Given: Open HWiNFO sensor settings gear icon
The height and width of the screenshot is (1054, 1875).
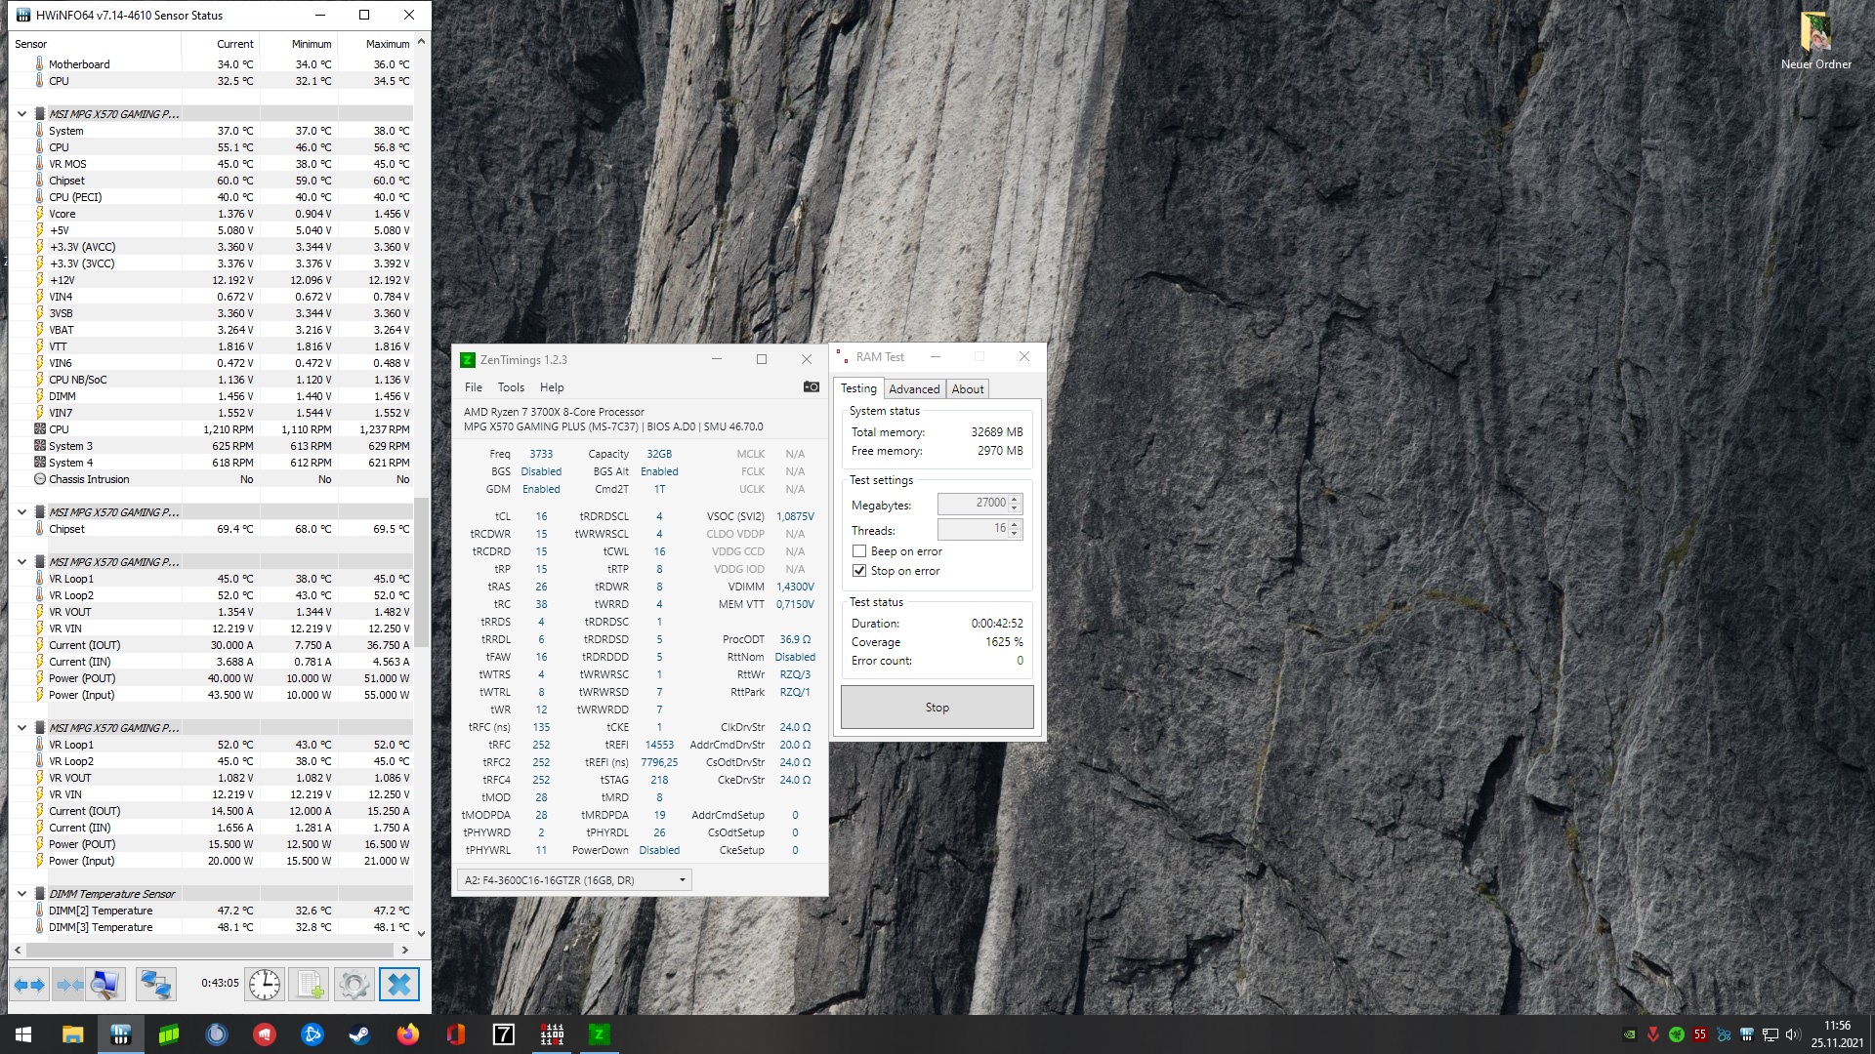Looking at the screenshot, I should click(x=354, y=984).
